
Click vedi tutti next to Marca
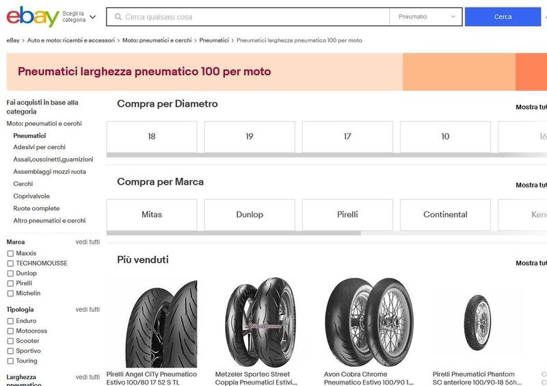tap(88, 242)
